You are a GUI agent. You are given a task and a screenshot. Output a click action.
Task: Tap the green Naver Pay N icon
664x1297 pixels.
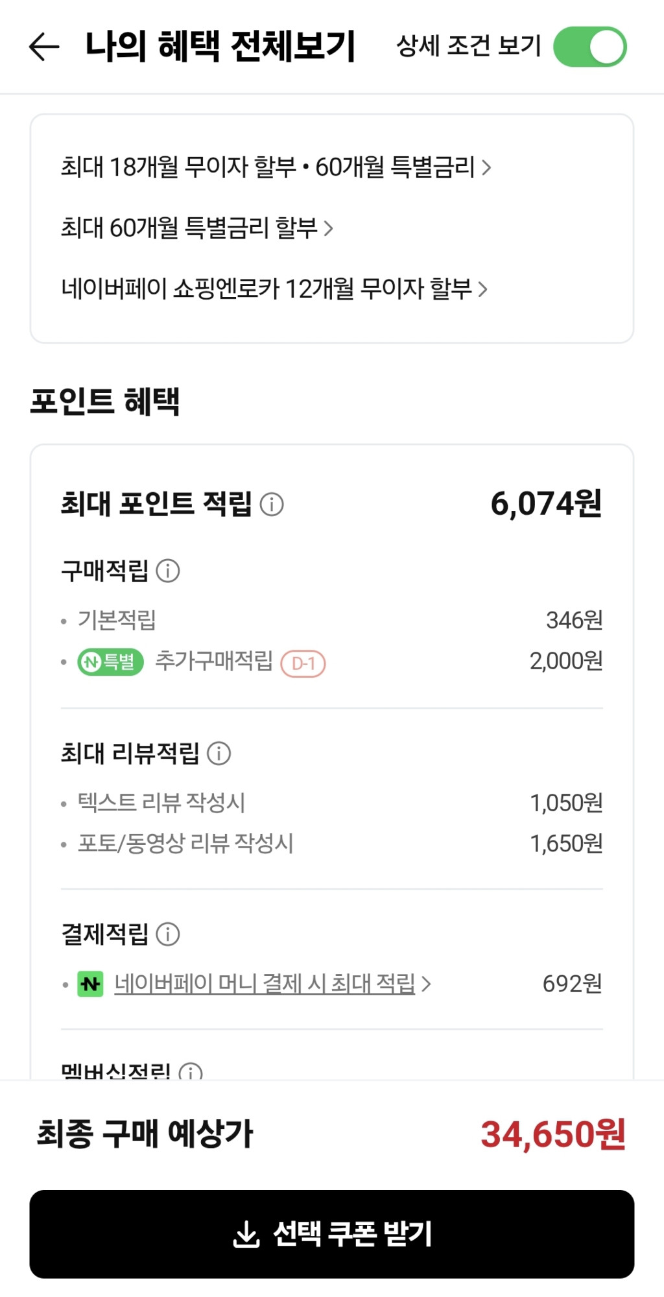(x=90, y=984)
